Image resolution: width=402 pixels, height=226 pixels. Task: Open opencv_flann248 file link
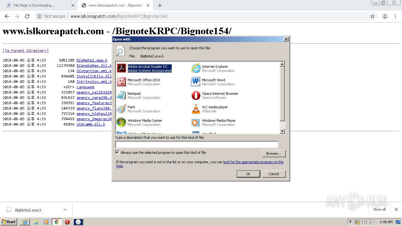tap(94, 108)
